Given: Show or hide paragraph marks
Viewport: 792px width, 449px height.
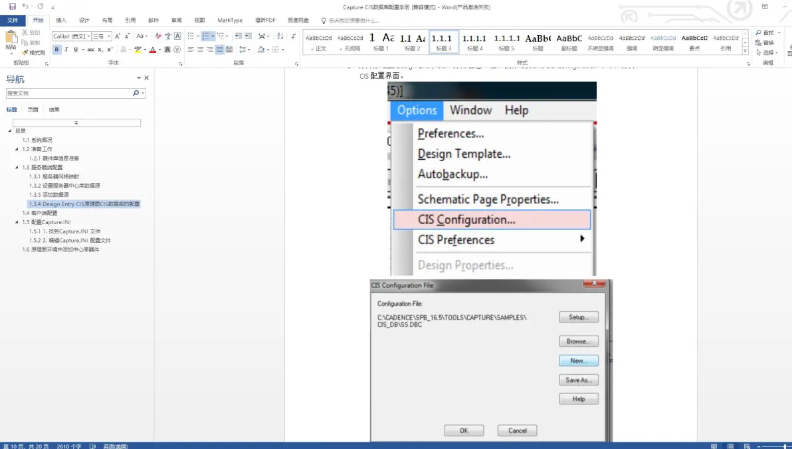Looking at the screenshot, I should (x=294, y=36).
